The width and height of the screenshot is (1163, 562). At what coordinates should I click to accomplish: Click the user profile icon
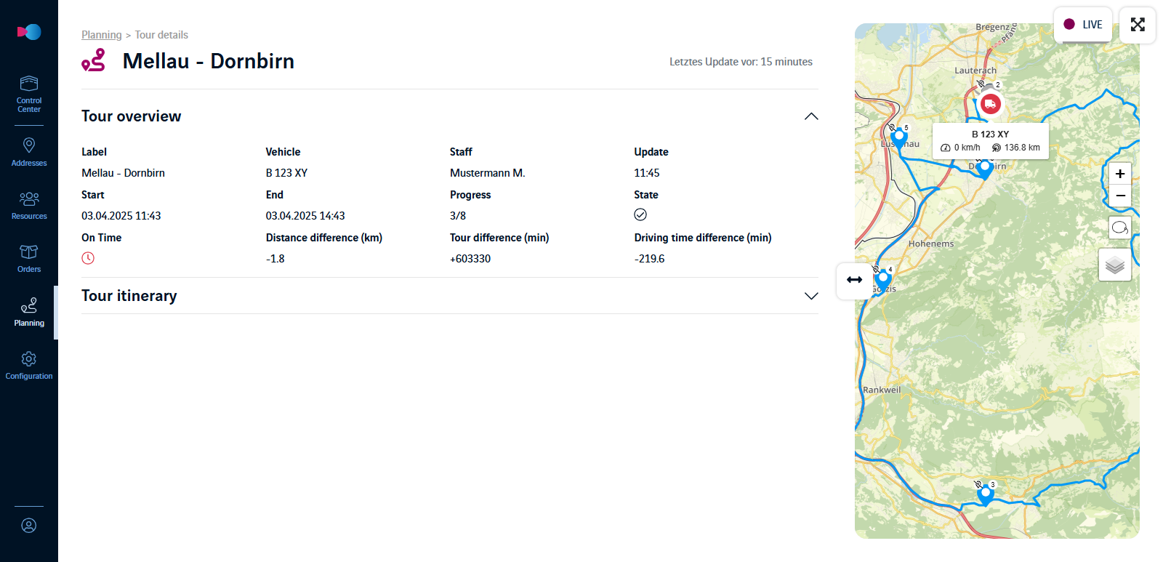coord(29,525)
